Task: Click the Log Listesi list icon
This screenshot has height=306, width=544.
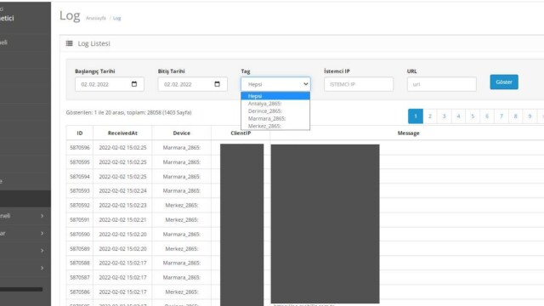Action: (x=70, y=43)
